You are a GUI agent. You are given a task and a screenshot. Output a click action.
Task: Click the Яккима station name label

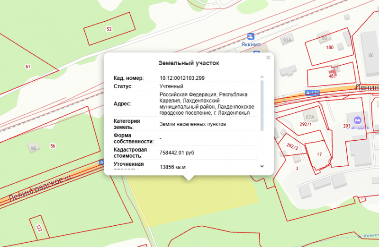click(251, 44)
